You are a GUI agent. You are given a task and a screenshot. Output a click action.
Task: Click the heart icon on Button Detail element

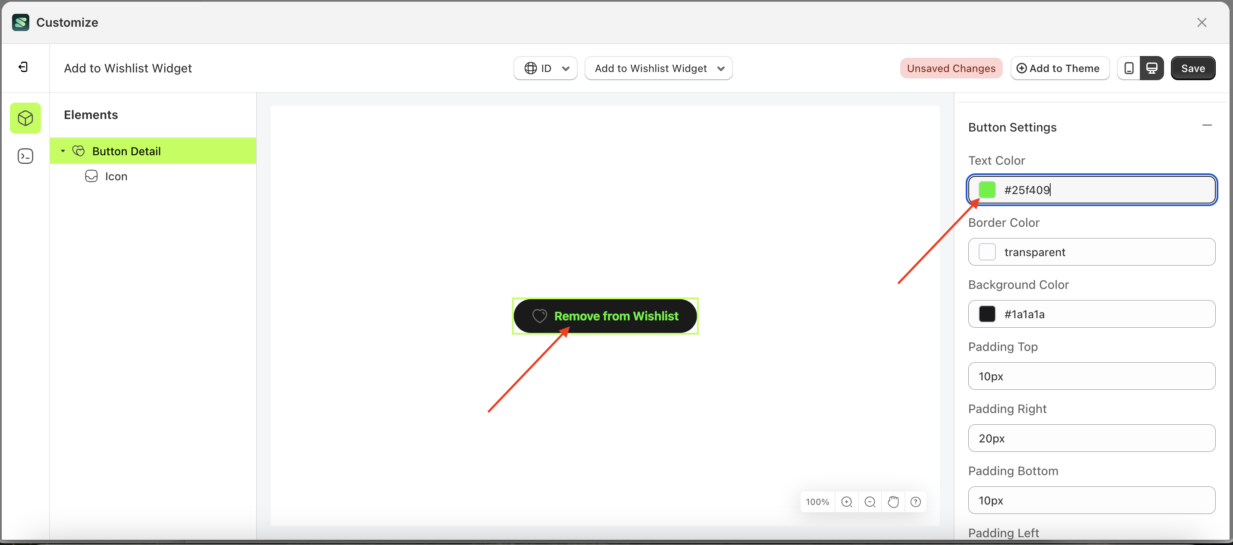coord(78,151)
